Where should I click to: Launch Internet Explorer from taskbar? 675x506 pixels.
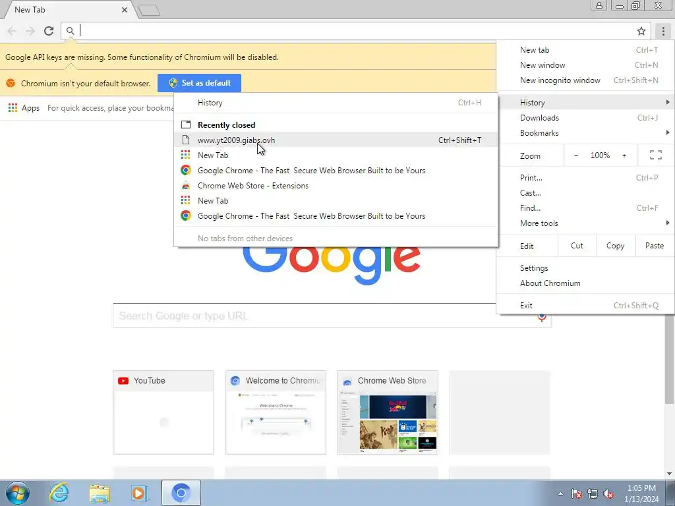tap(59, 493)
